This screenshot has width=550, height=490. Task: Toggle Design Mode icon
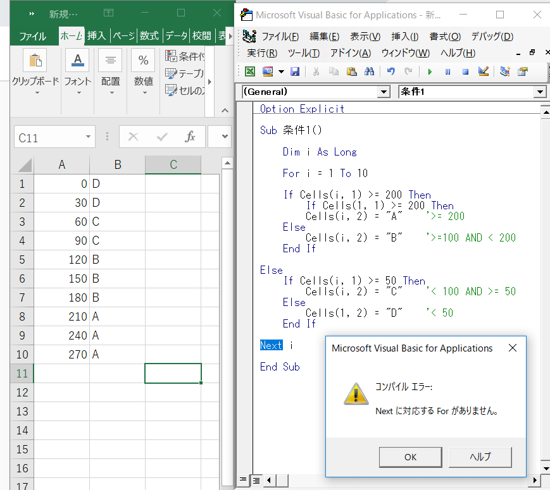(484, 71)
